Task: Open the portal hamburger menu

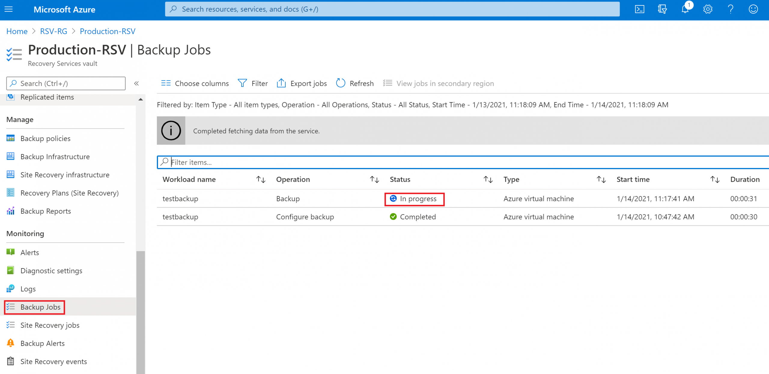Action: point(8,9)
